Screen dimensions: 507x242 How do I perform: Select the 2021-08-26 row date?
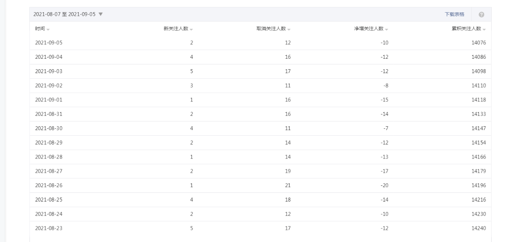49,185
